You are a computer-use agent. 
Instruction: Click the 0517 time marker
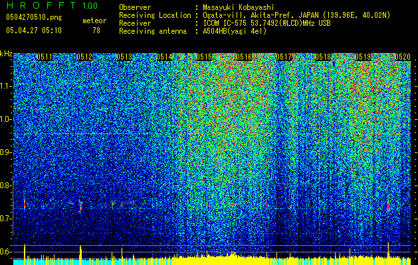(284, 57)
